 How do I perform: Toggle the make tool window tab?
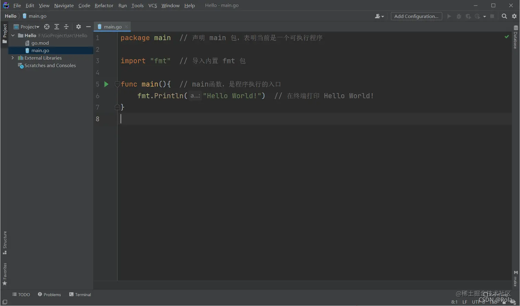516,279
